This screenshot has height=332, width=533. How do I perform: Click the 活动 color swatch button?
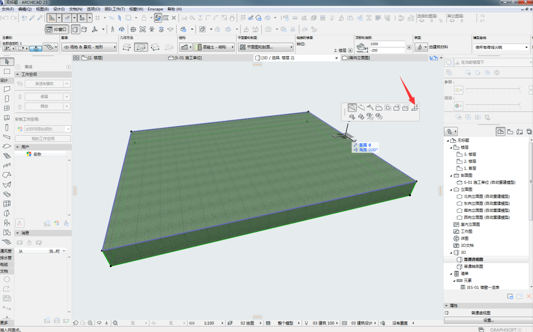tap(459, 106)
